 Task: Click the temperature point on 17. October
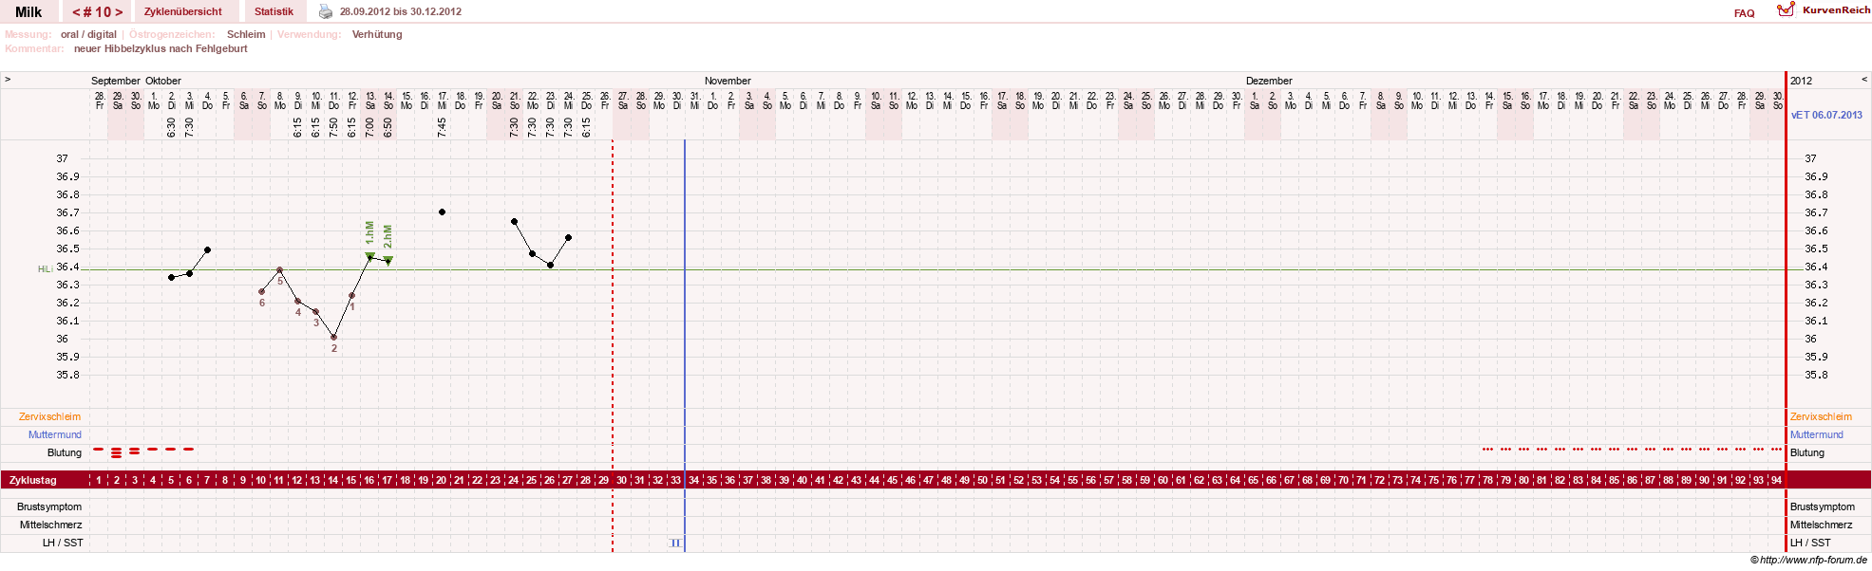pyautogui.click(x=443, y=212)
